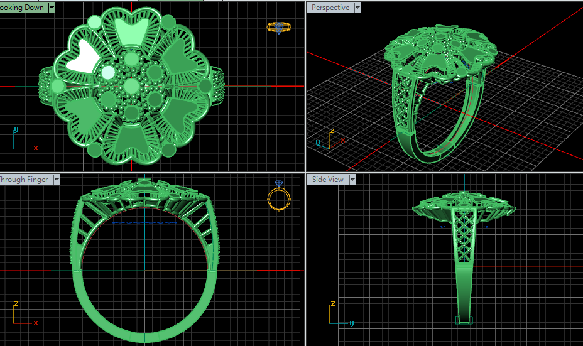This screenshot has width=583, height=346.
Task: Activate the Perspective viewport title
Action: pos(330,8)
